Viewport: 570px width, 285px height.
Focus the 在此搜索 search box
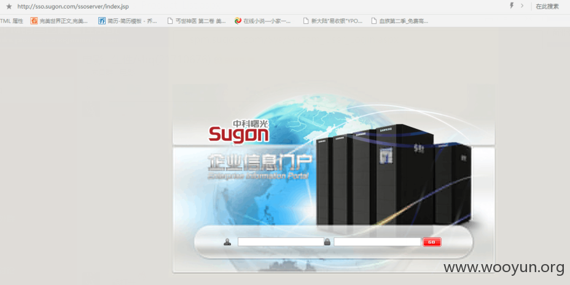click(x=547, y=7)
